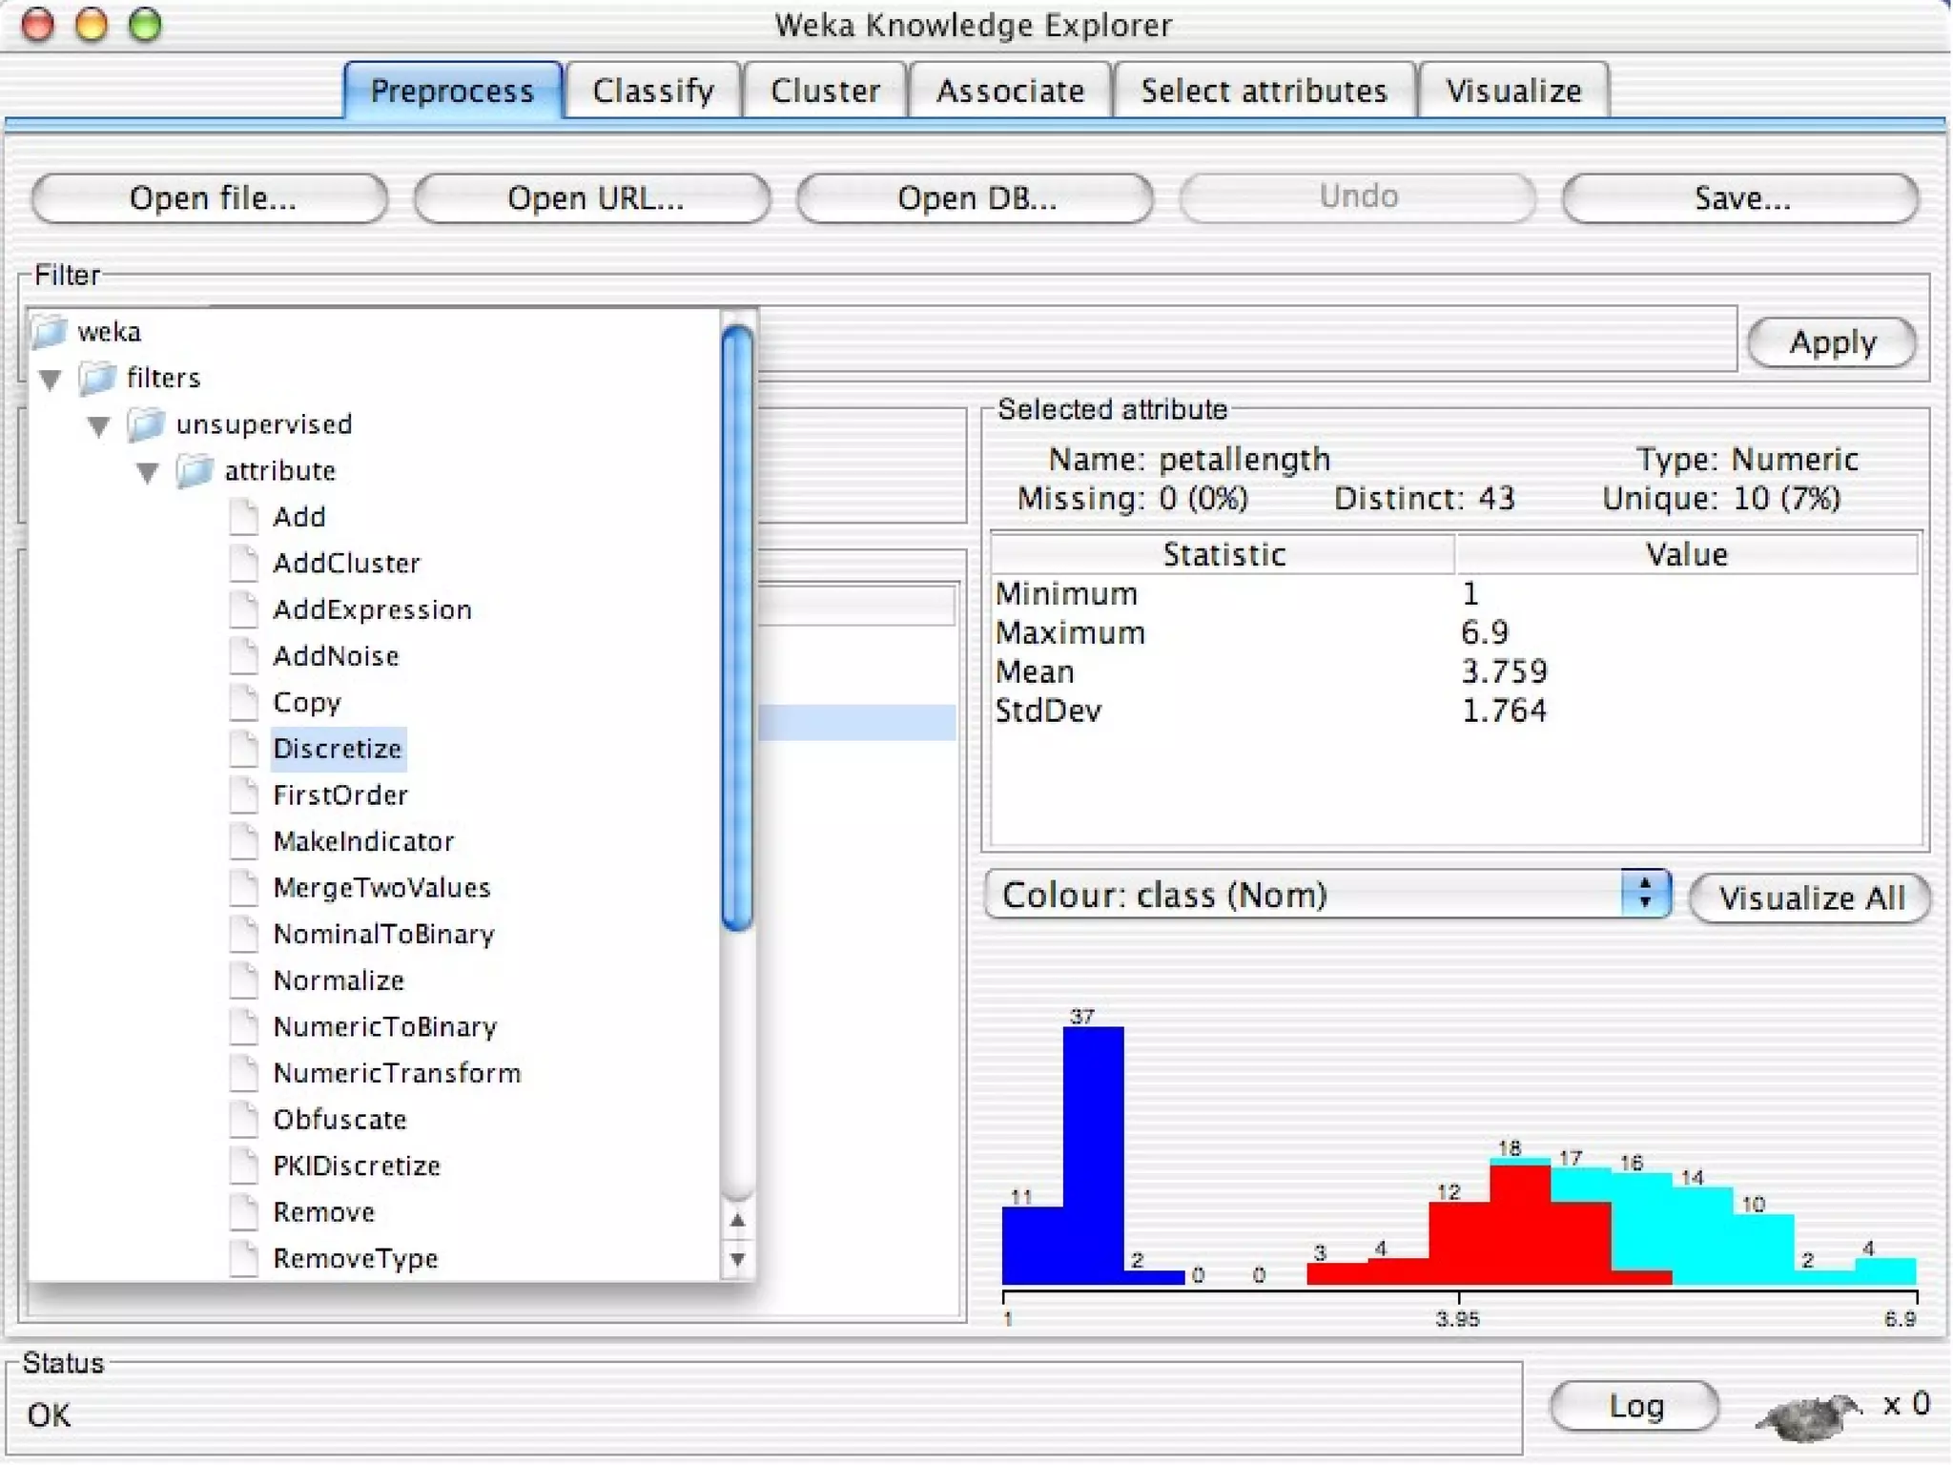Collapse the unsupervised tree node
The height and width of the screenshot is (1465, 1953).
tap(99, 425)
